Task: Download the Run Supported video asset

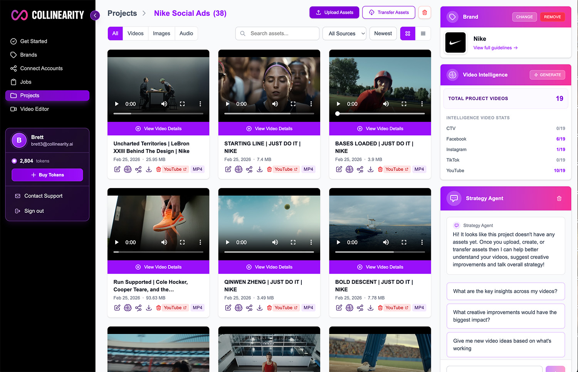Action: 149,308
